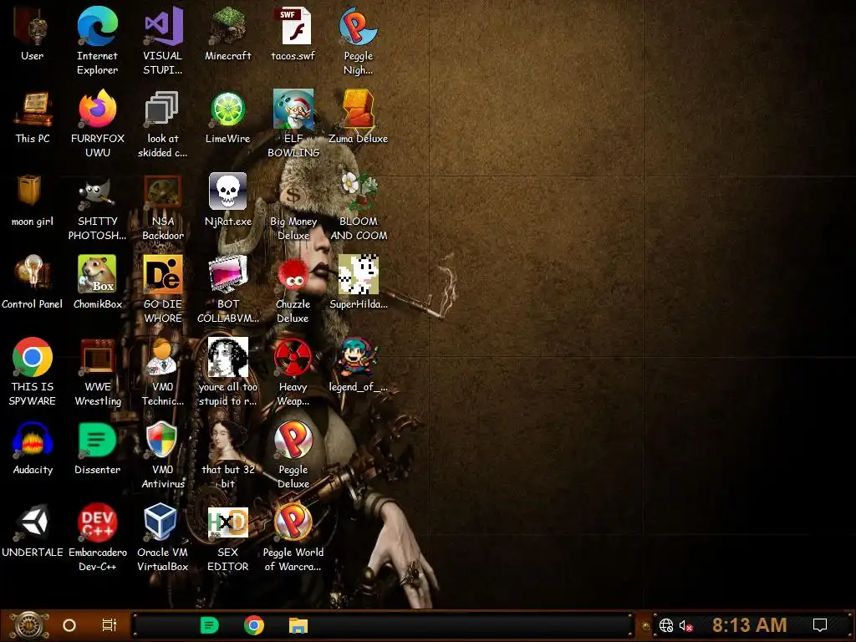Launch Chrome from the taskbar

254,625
